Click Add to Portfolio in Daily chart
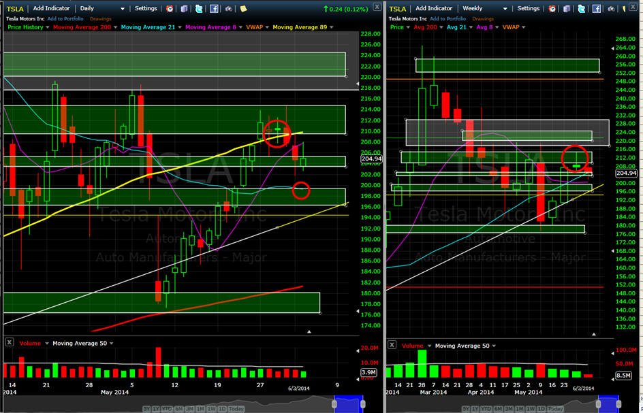643x413 pixels. pos(65,19)
